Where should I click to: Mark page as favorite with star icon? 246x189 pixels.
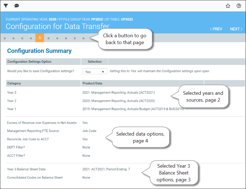pos(228,6)
